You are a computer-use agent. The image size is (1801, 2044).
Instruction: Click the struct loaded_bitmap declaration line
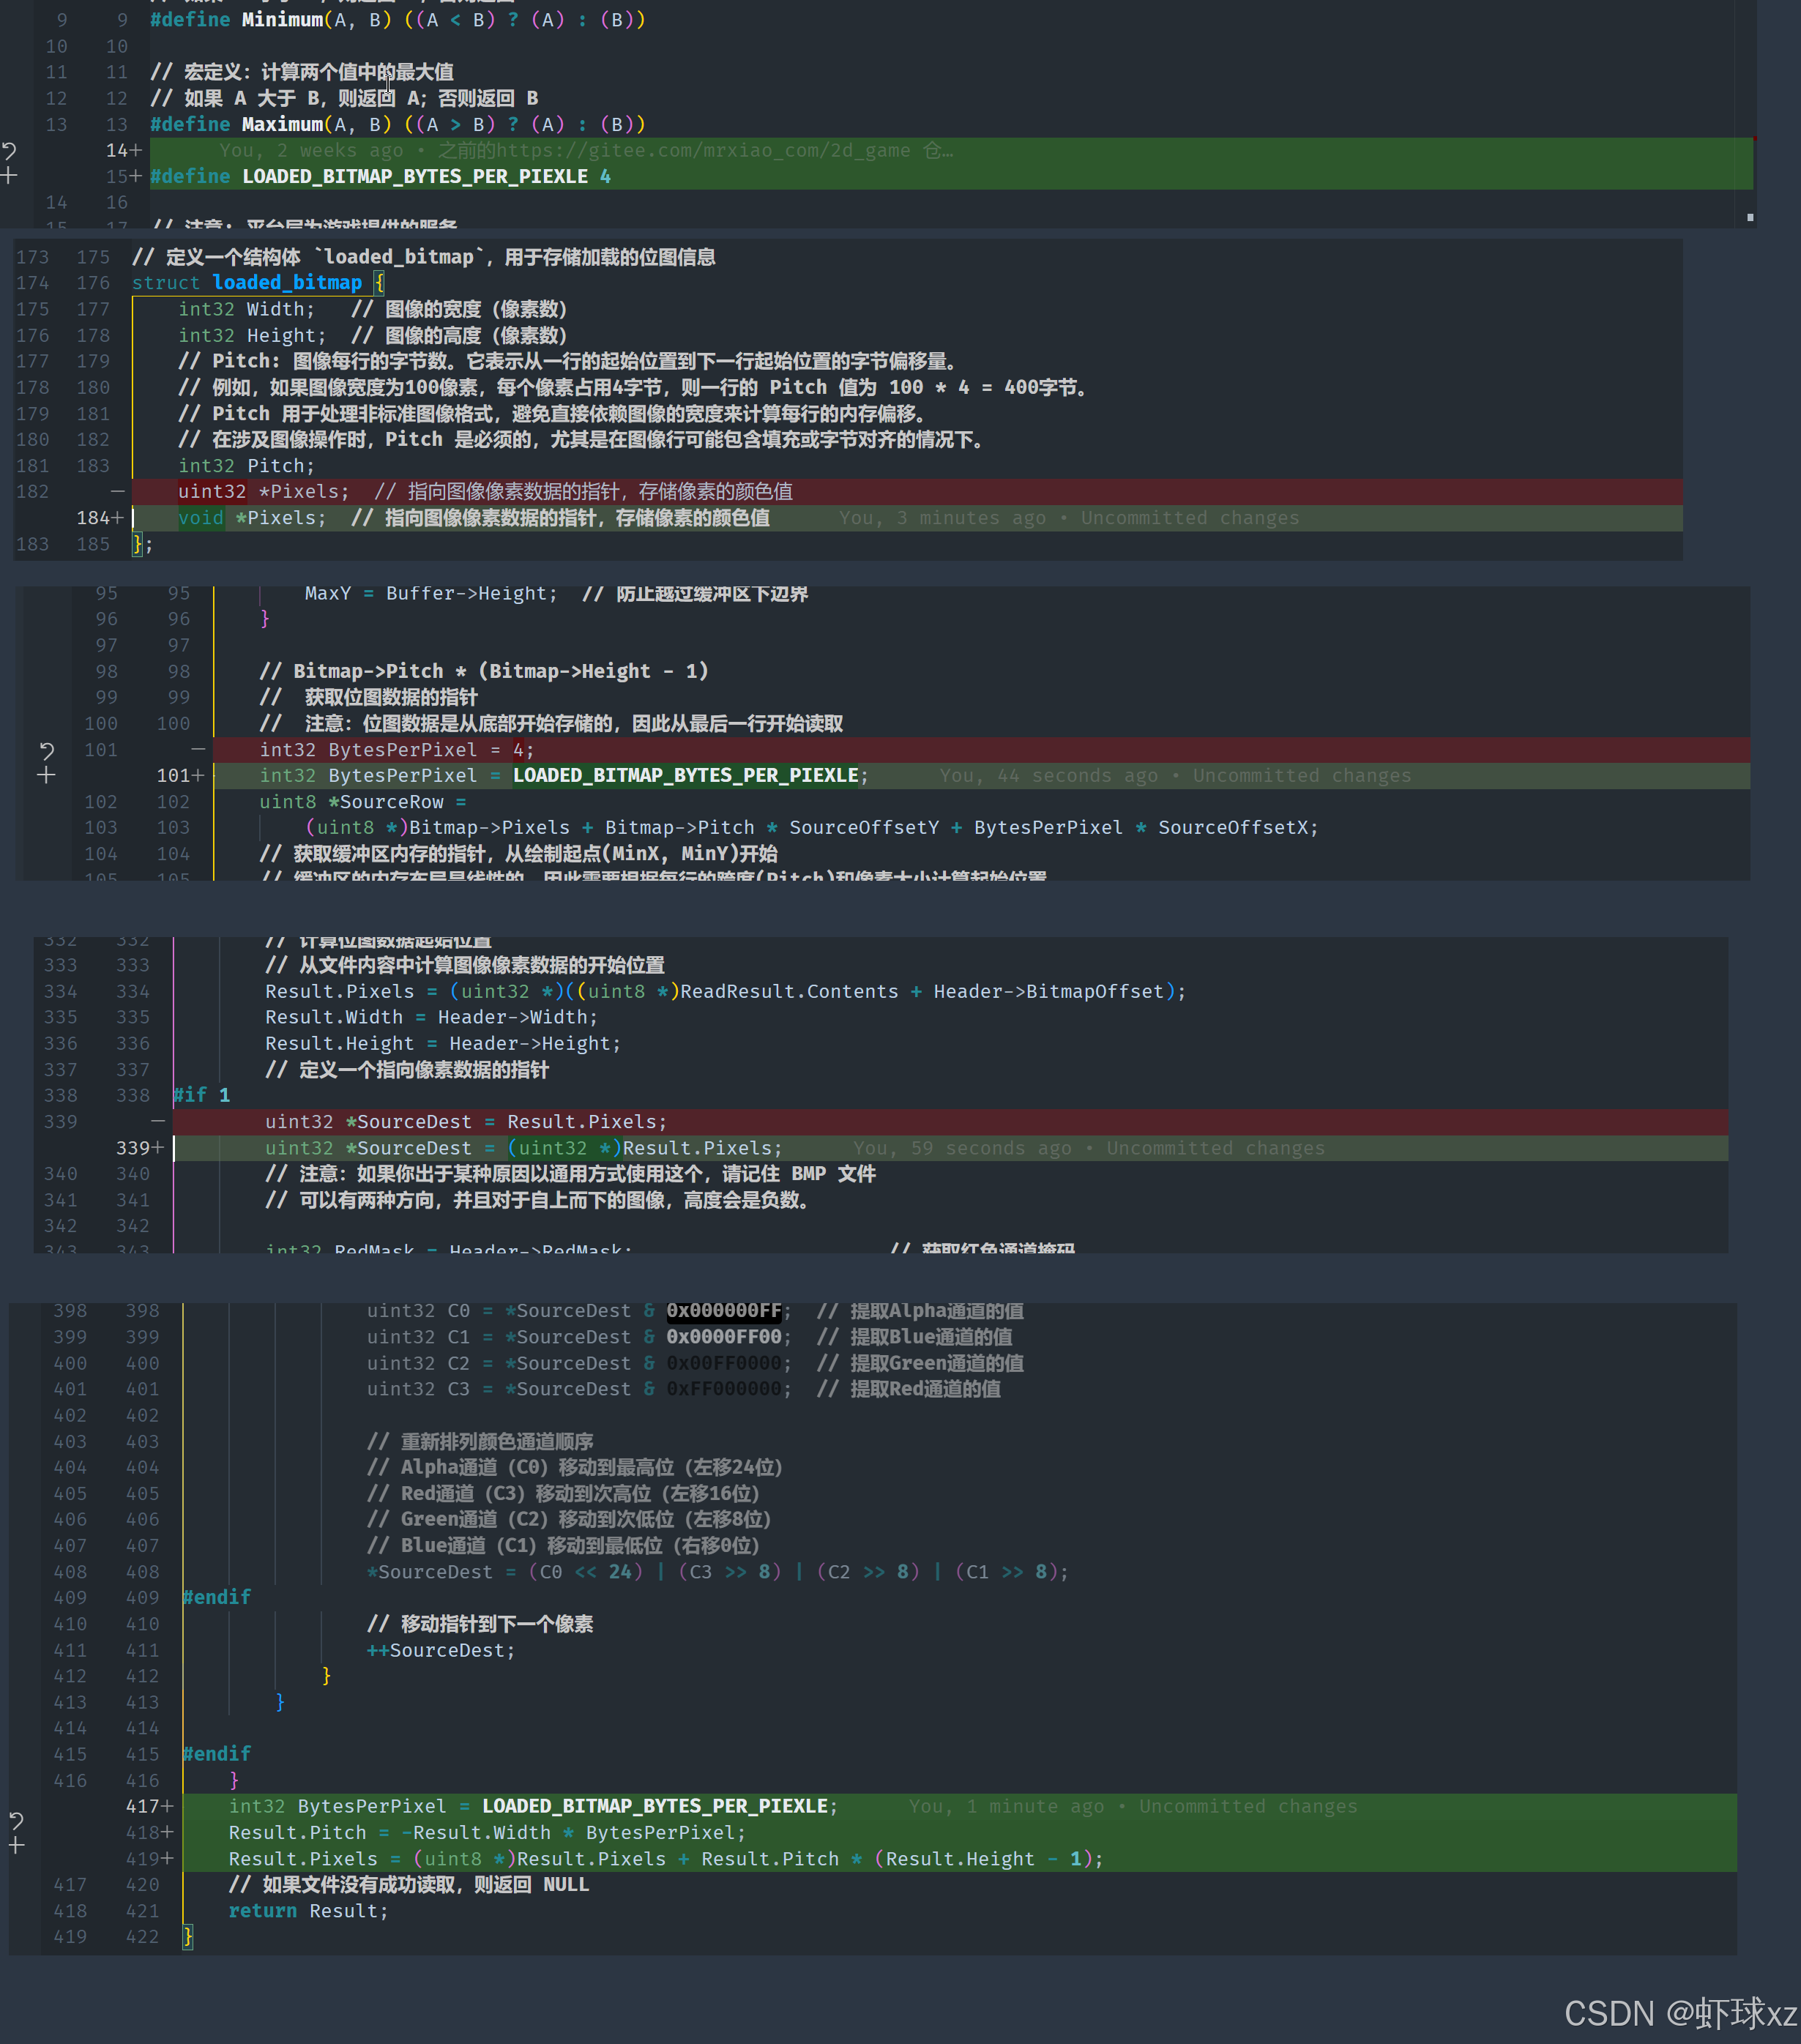pyautogui.click(x=258, y=283)
